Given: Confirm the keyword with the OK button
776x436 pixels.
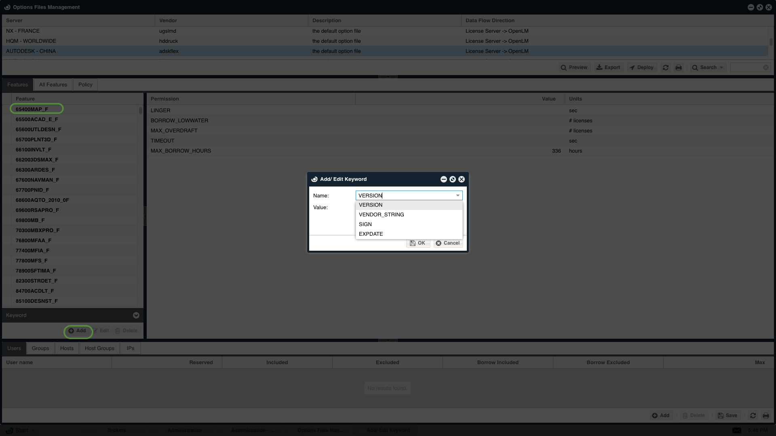Looking at the screenshot, I should point(418,243).
